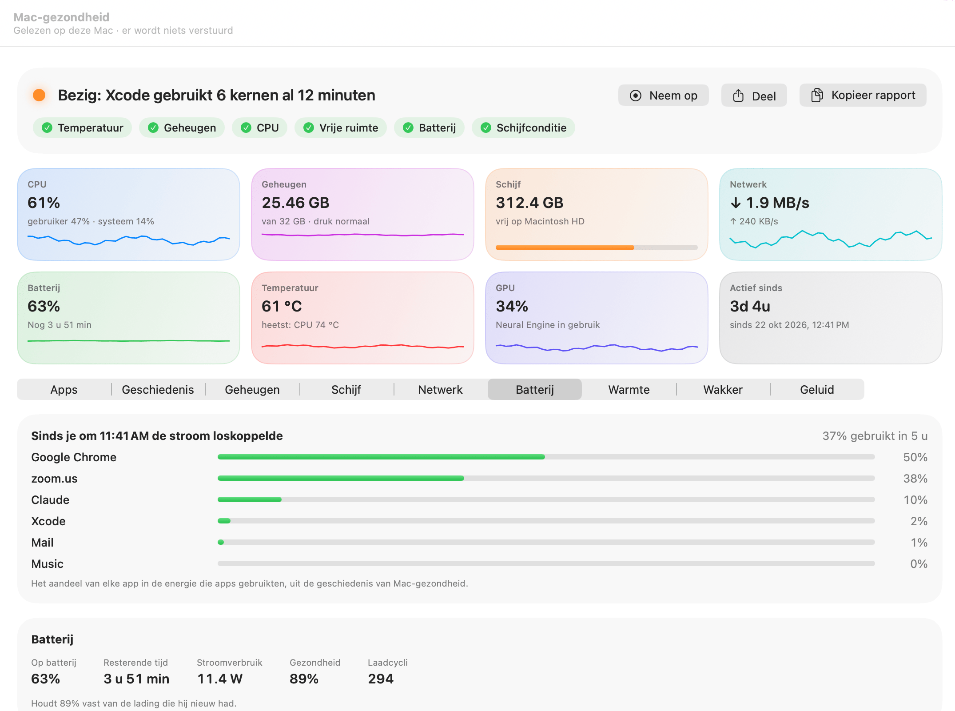The image size is (955, 711).
Task: Click the Deel button
Action: (754, 96)
